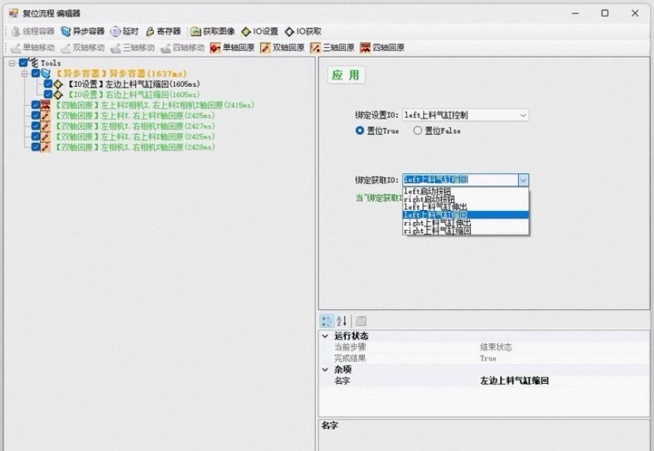Click the icon of the 四轴回原 tree row
This screenshot has width=654, height=451.
click(x=46, y=105)
